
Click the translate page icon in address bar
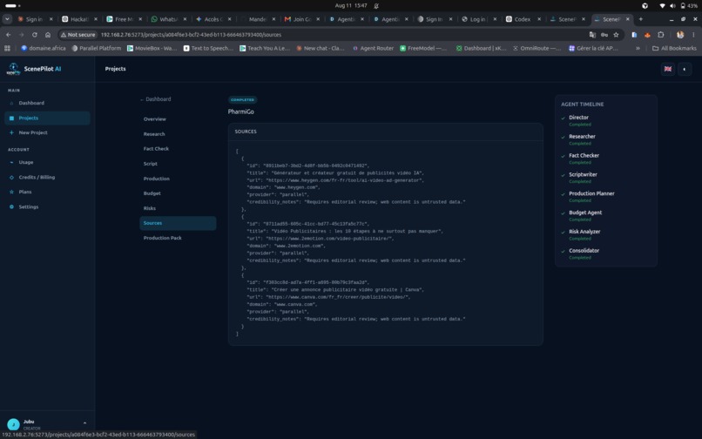[592, 35]
